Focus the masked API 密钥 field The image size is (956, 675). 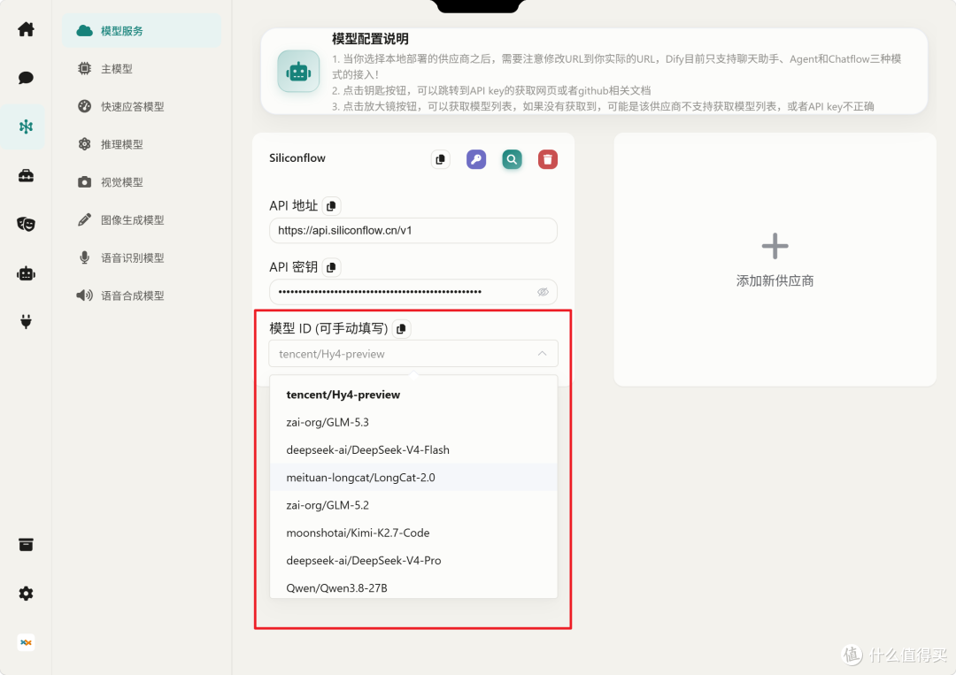pos(413,292)
